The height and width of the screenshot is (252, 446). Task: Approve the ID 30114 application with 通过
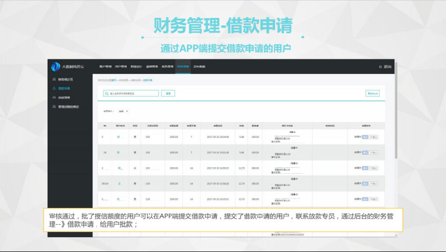pos(365,184)
